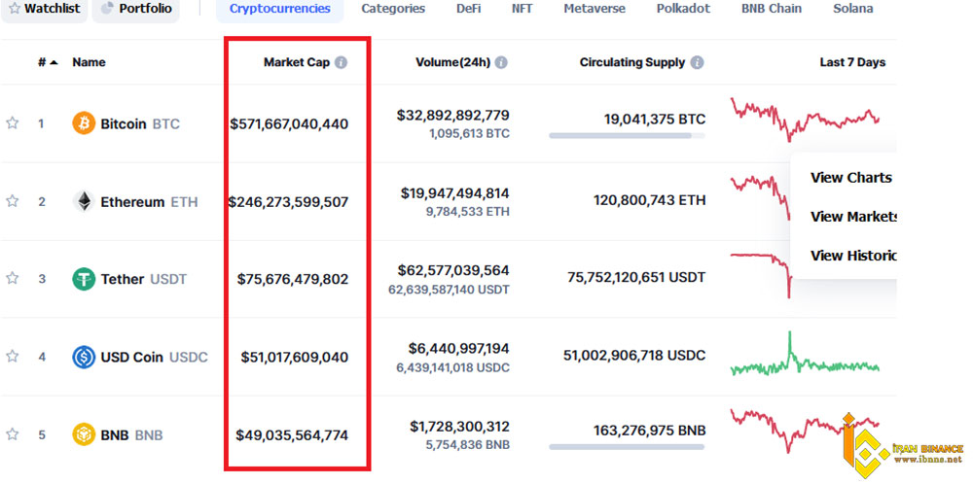Toggle the watchlist star for Ethereum
The height and width of the screenshot is (484, 973).
(13, 201)
